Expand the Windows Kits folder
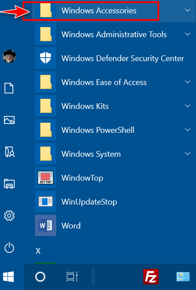196x290 pixels. click(x=113, y=106)
